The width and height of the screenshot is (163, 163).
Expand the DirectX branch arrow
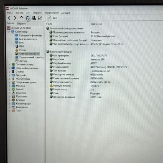click(10, 89)
